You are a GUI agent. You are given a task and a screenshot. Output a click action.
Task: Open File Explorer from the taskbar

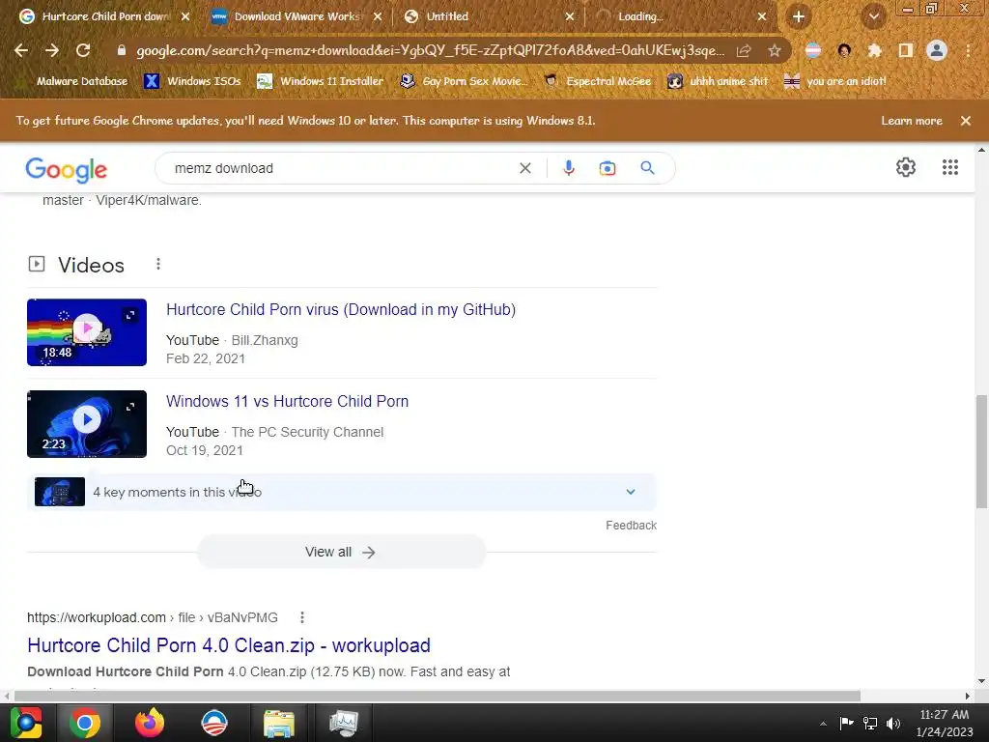coord(279,723)
